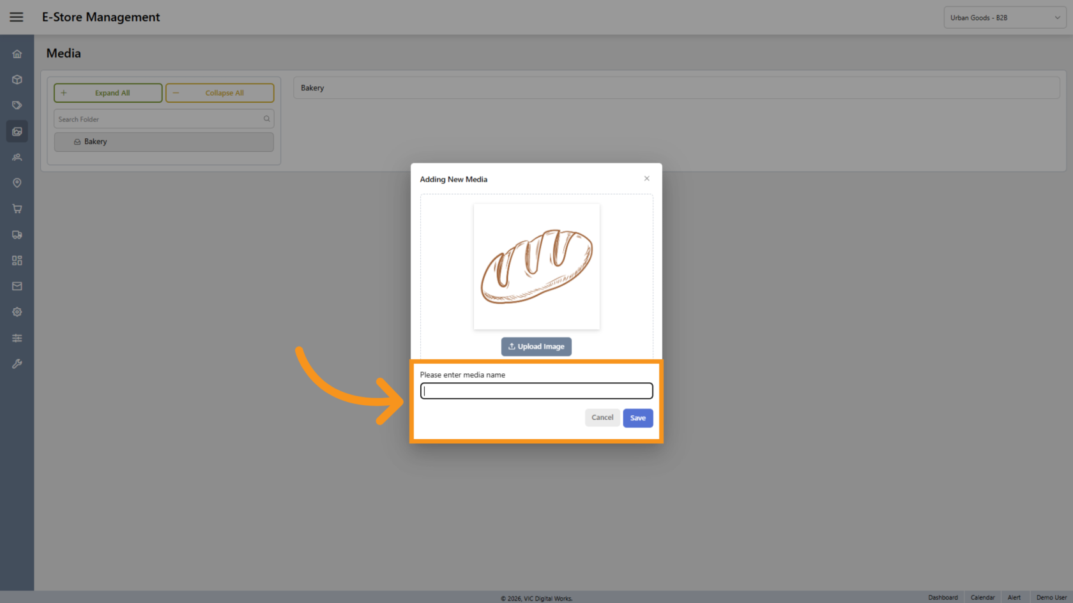
Task: Click the Upload Image button
Action: tap(536, 346)
